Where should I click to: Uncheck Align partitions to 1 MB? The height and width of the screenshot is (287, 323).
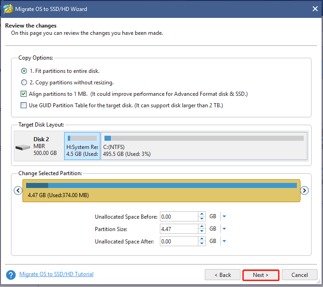tap(23, 94)
